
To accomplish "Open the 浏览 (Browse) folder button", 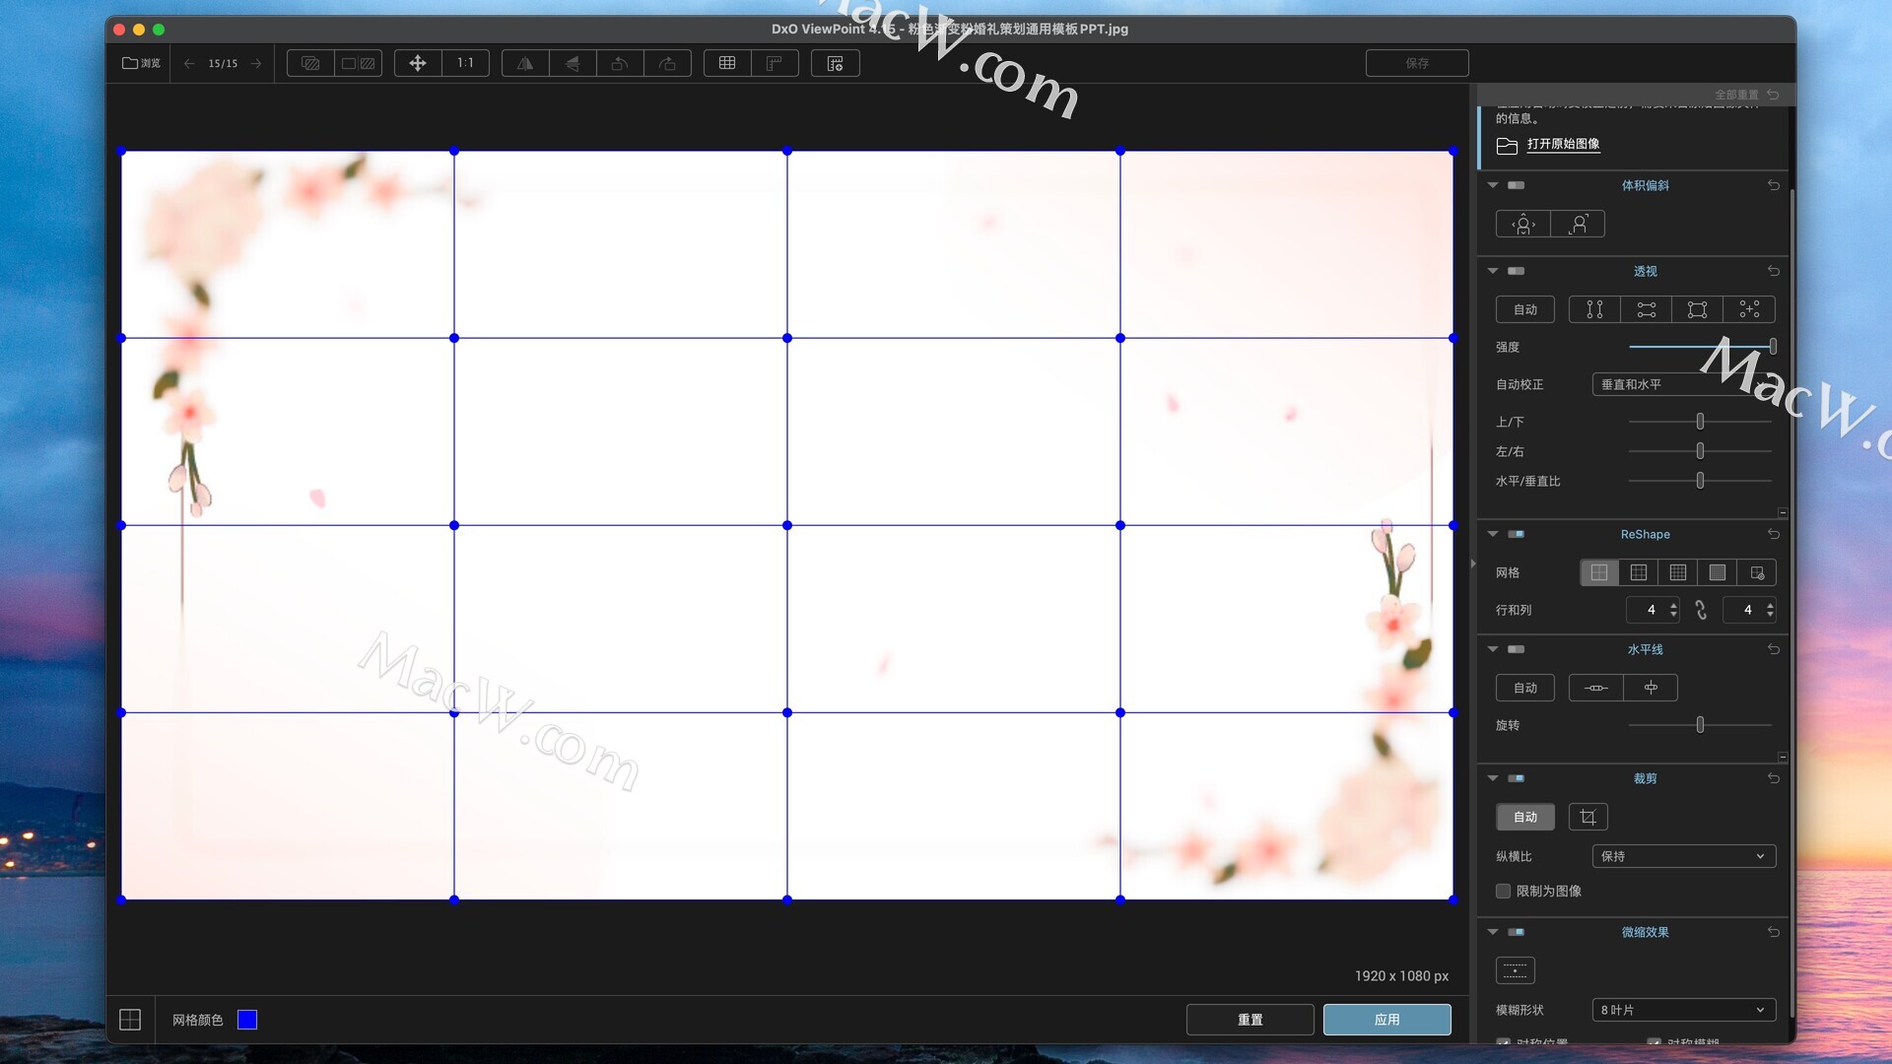I will tap(141, 63).
